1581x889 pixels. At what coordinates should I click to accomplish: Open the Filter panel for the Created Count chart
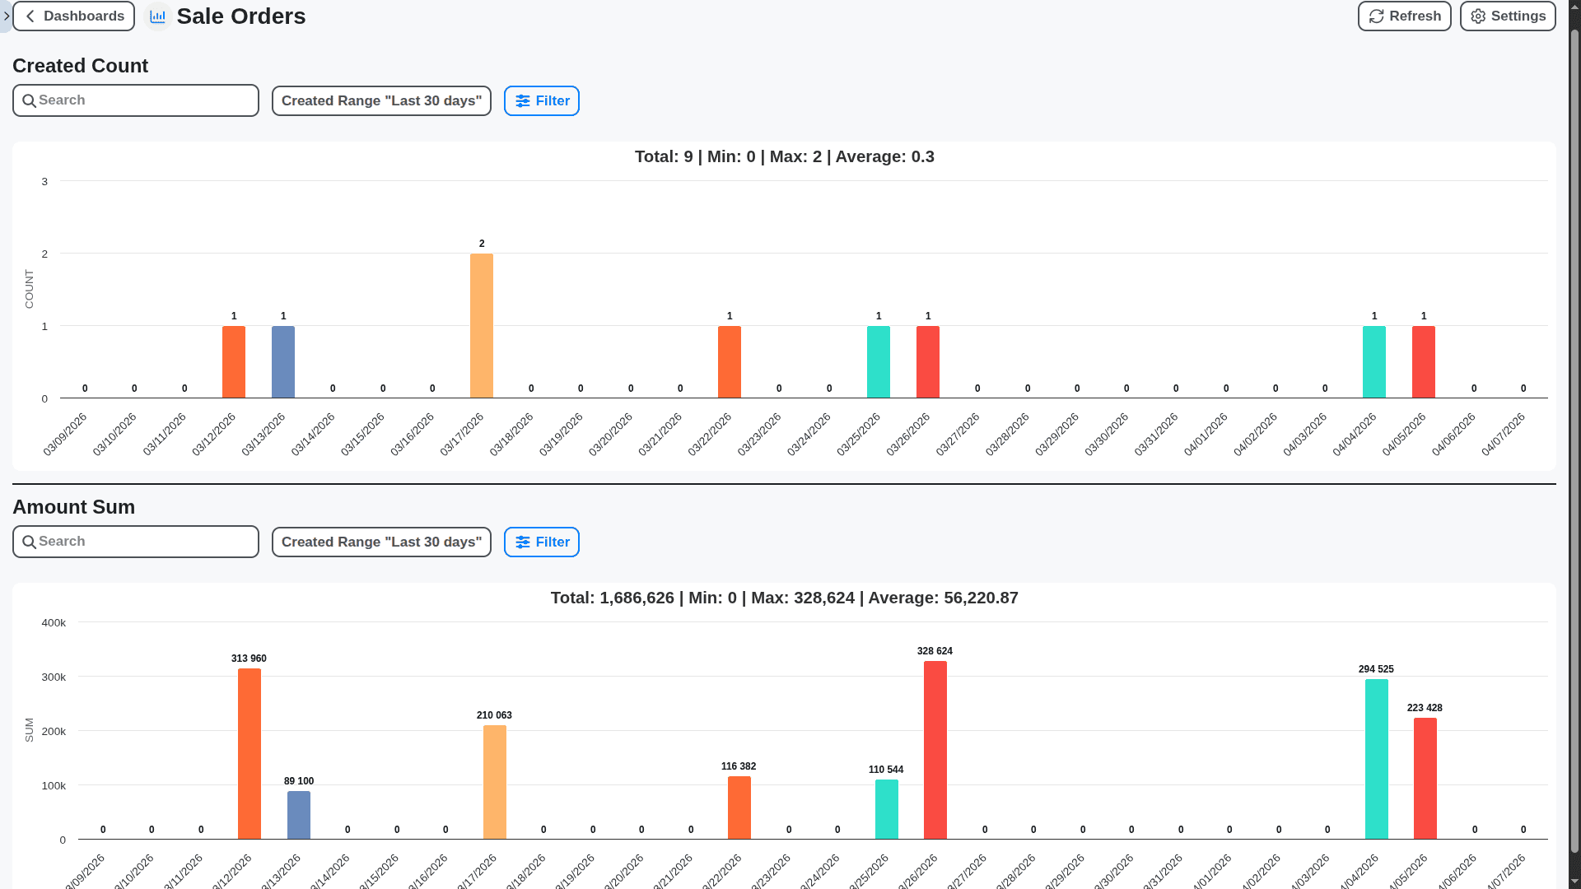(541, 100)
